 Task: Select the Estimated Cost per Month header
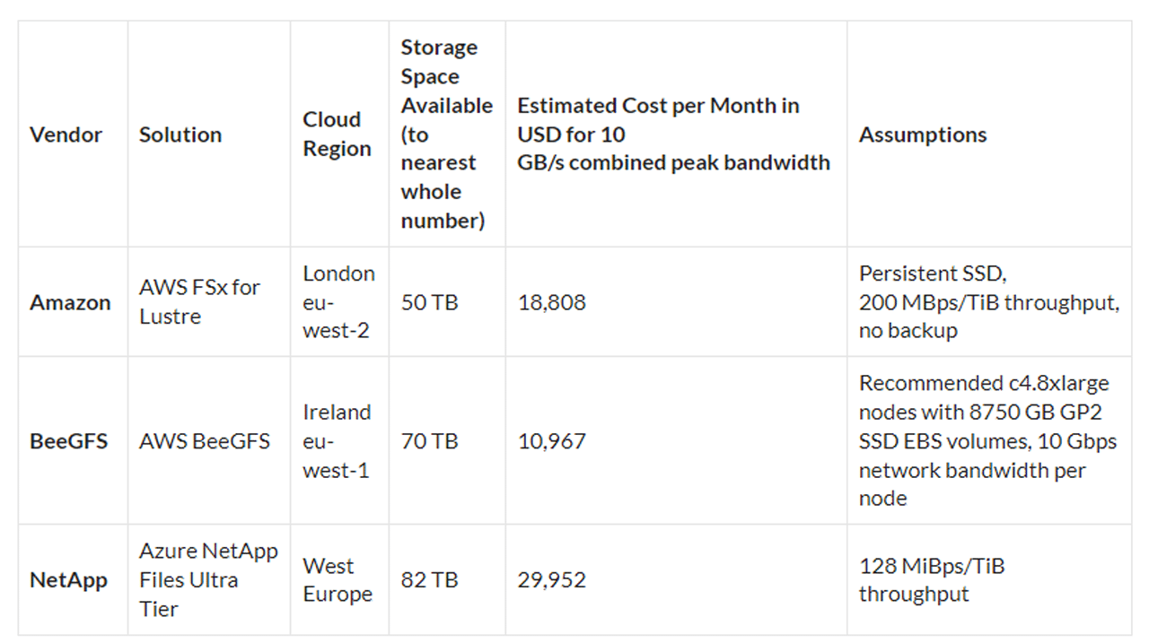coord(674,135)
